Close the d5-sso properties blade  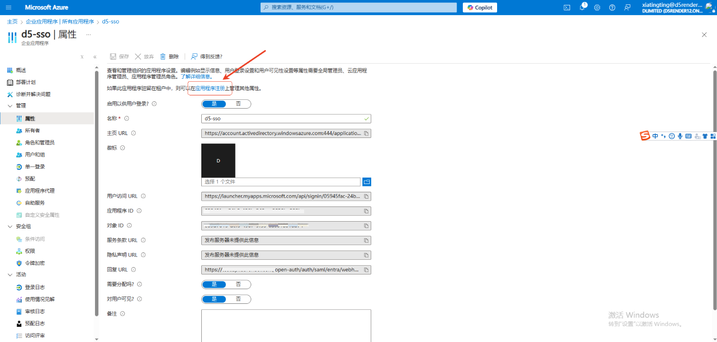pos(704,35)
